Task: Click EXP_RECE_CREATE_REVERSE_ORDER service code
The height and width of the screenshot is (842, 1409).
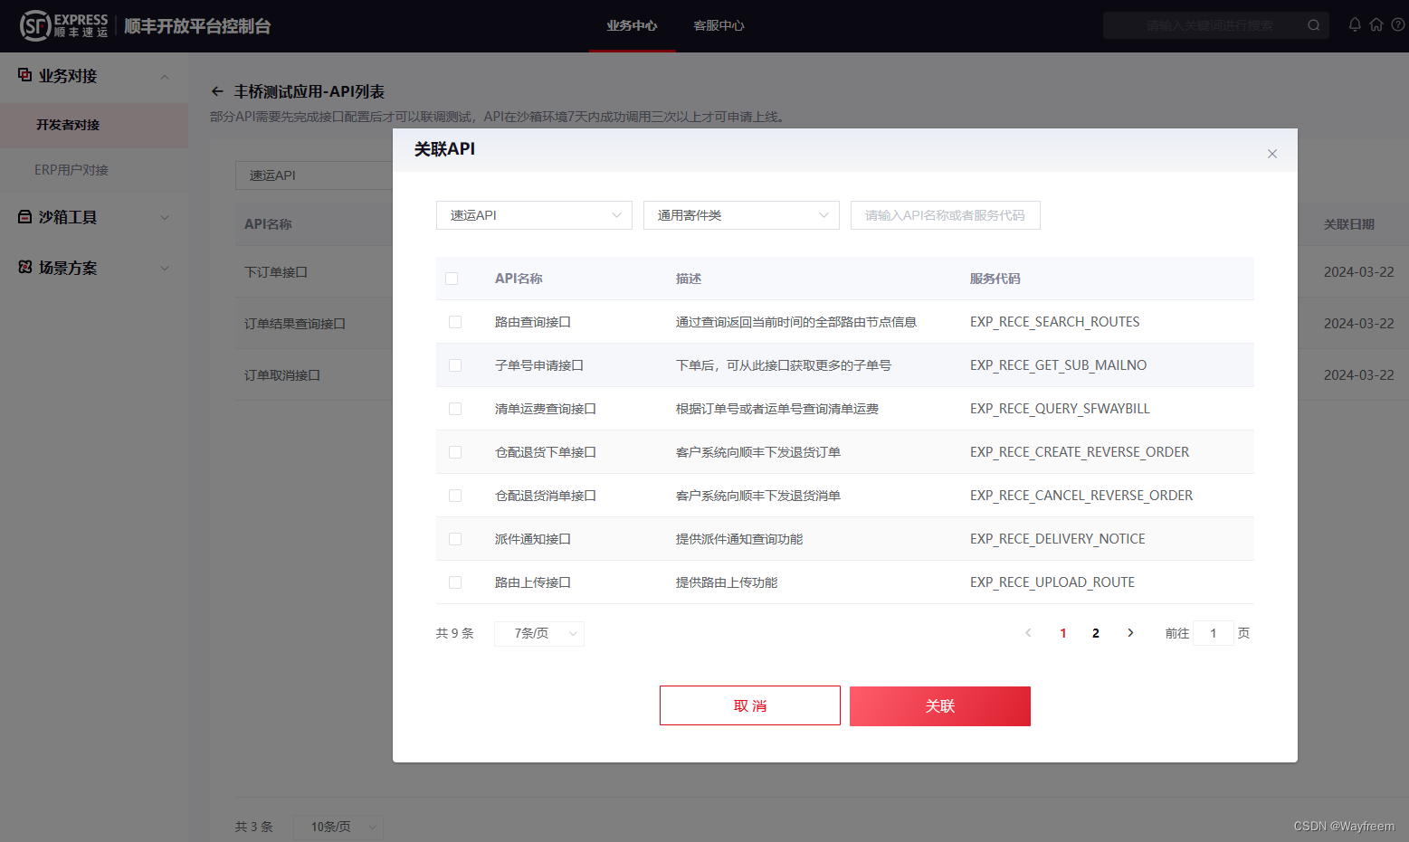Action: 1080,452
